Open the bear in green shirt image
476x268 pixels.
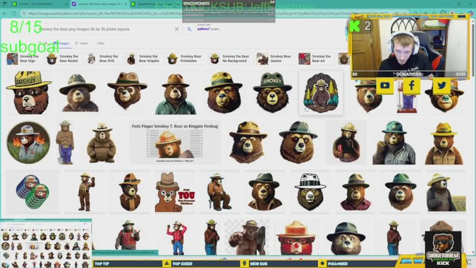click(x=176, y=93)
